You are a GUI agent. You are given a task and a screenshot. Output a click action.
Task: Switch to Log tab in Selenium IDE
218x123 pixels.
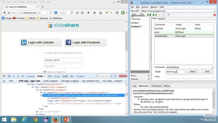(x=134, y=86)
